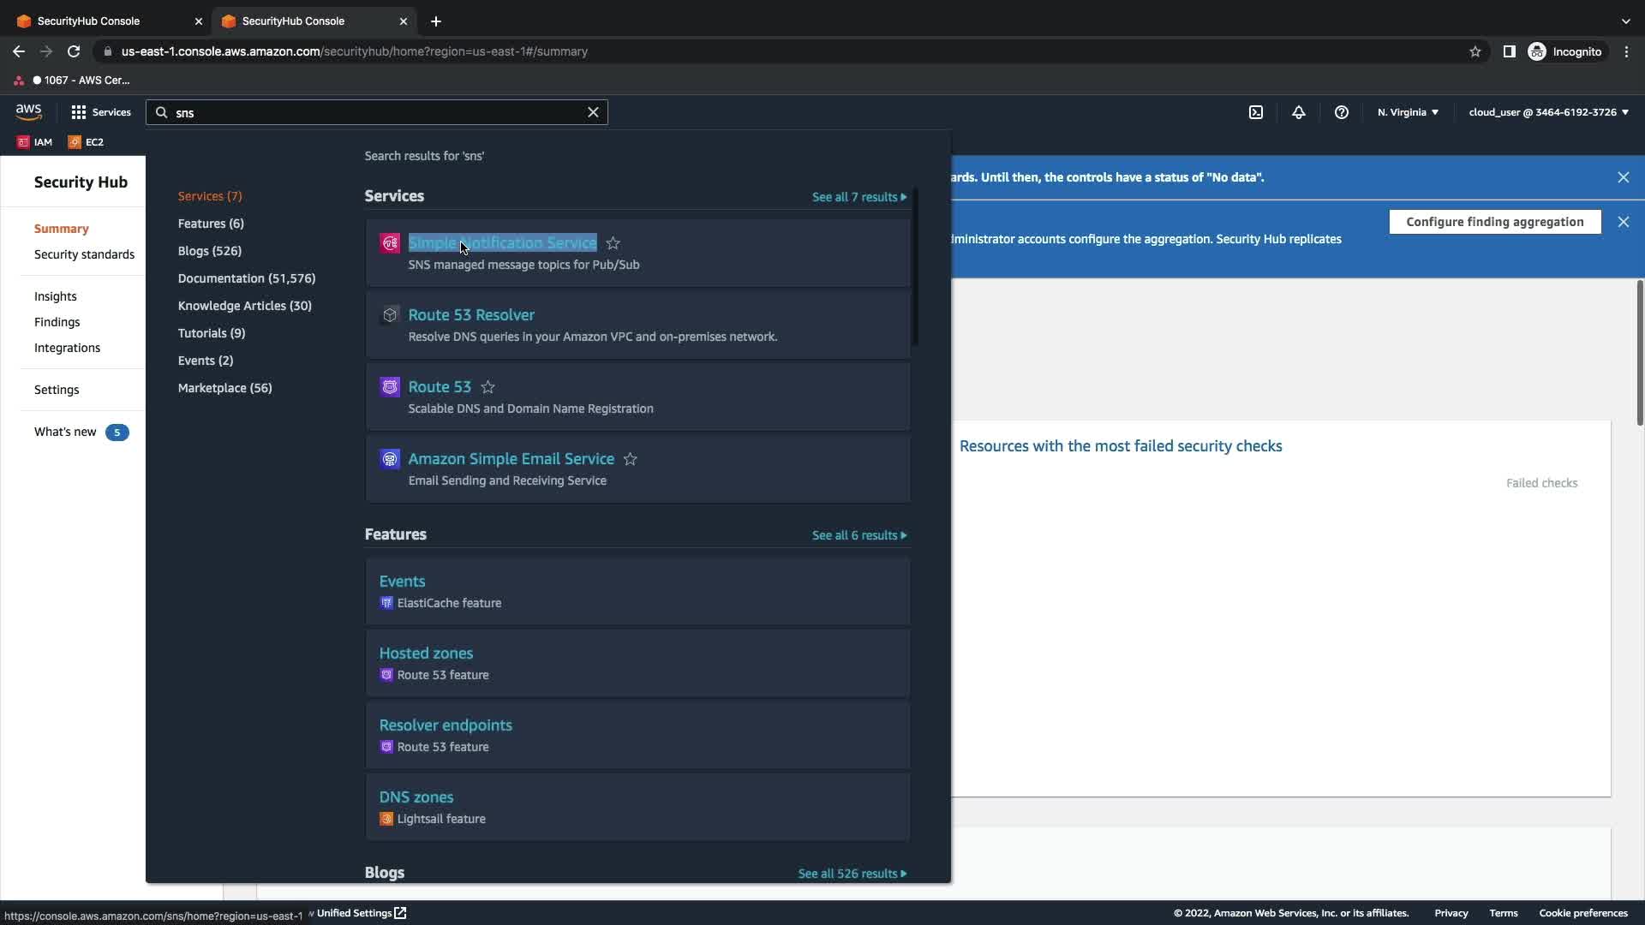
Task: Open the cloud_user account dropdown
Action: click(x=1547, y=112)
